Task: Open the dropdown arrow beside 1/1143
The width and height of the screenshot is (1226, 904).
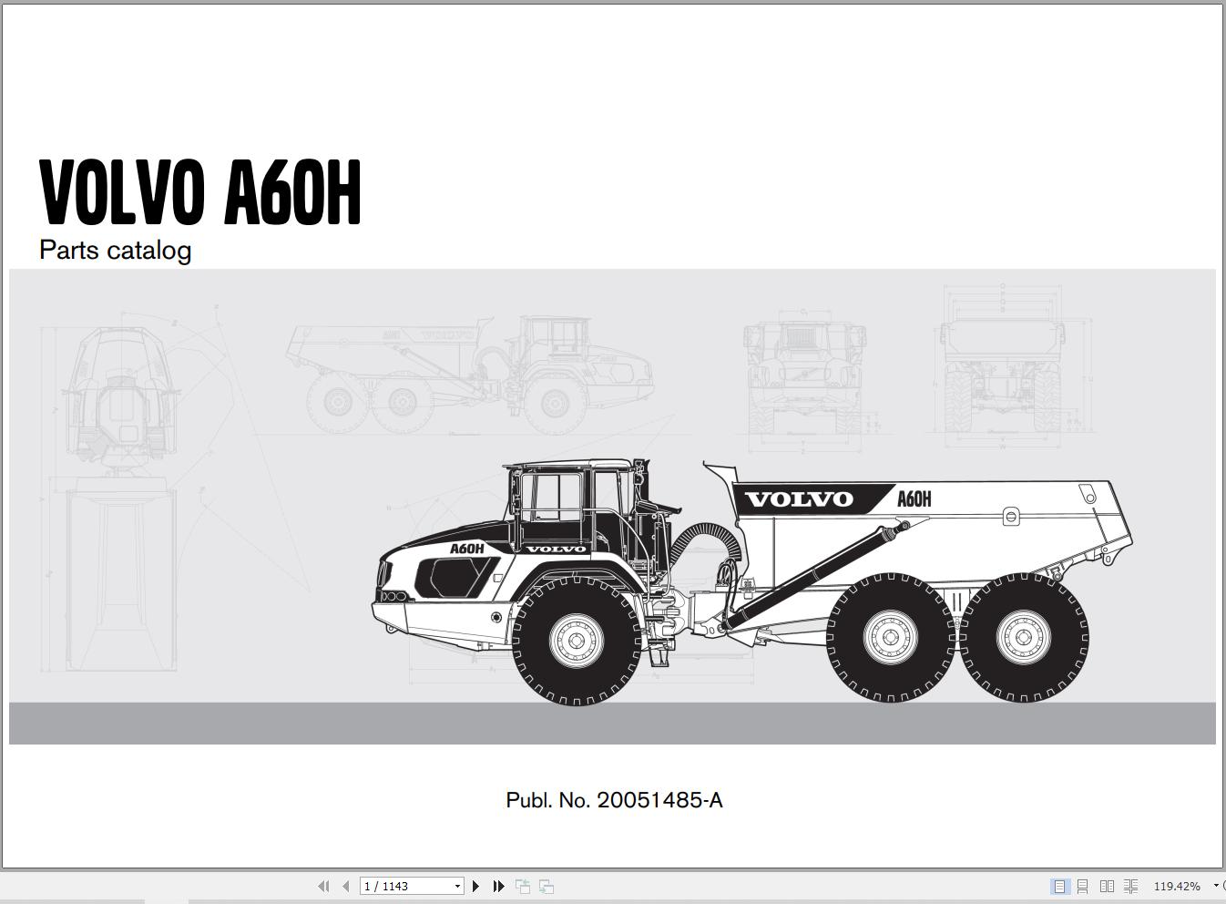Action: (457, 886)
